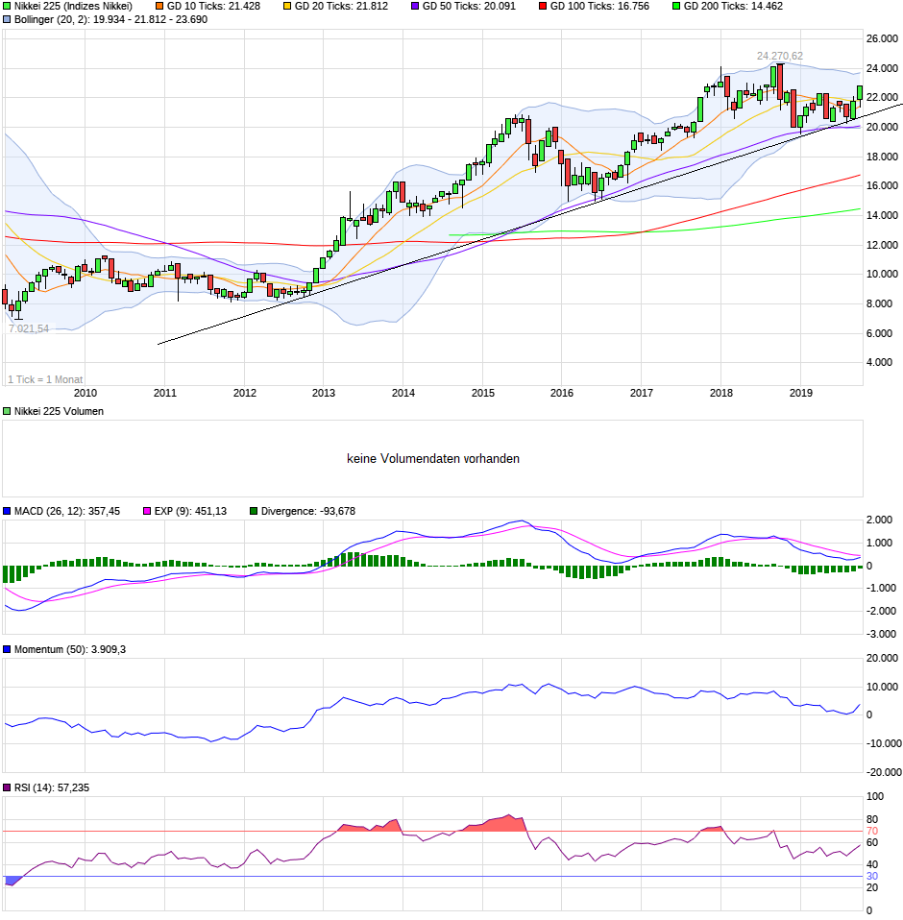Viewport: 903px width, 920px height.
Task: Click the blue MACD legend swatch
Action: tap(7, 511)
